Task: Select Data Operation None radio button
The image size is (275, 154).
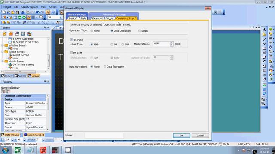Action: tap(92, 67)
